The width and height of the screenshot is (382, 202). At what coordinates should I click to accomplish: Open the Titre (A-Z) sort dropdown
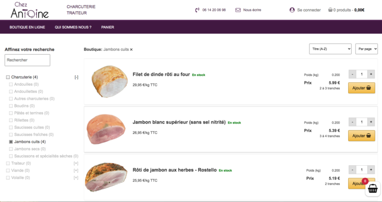point(330,49)
